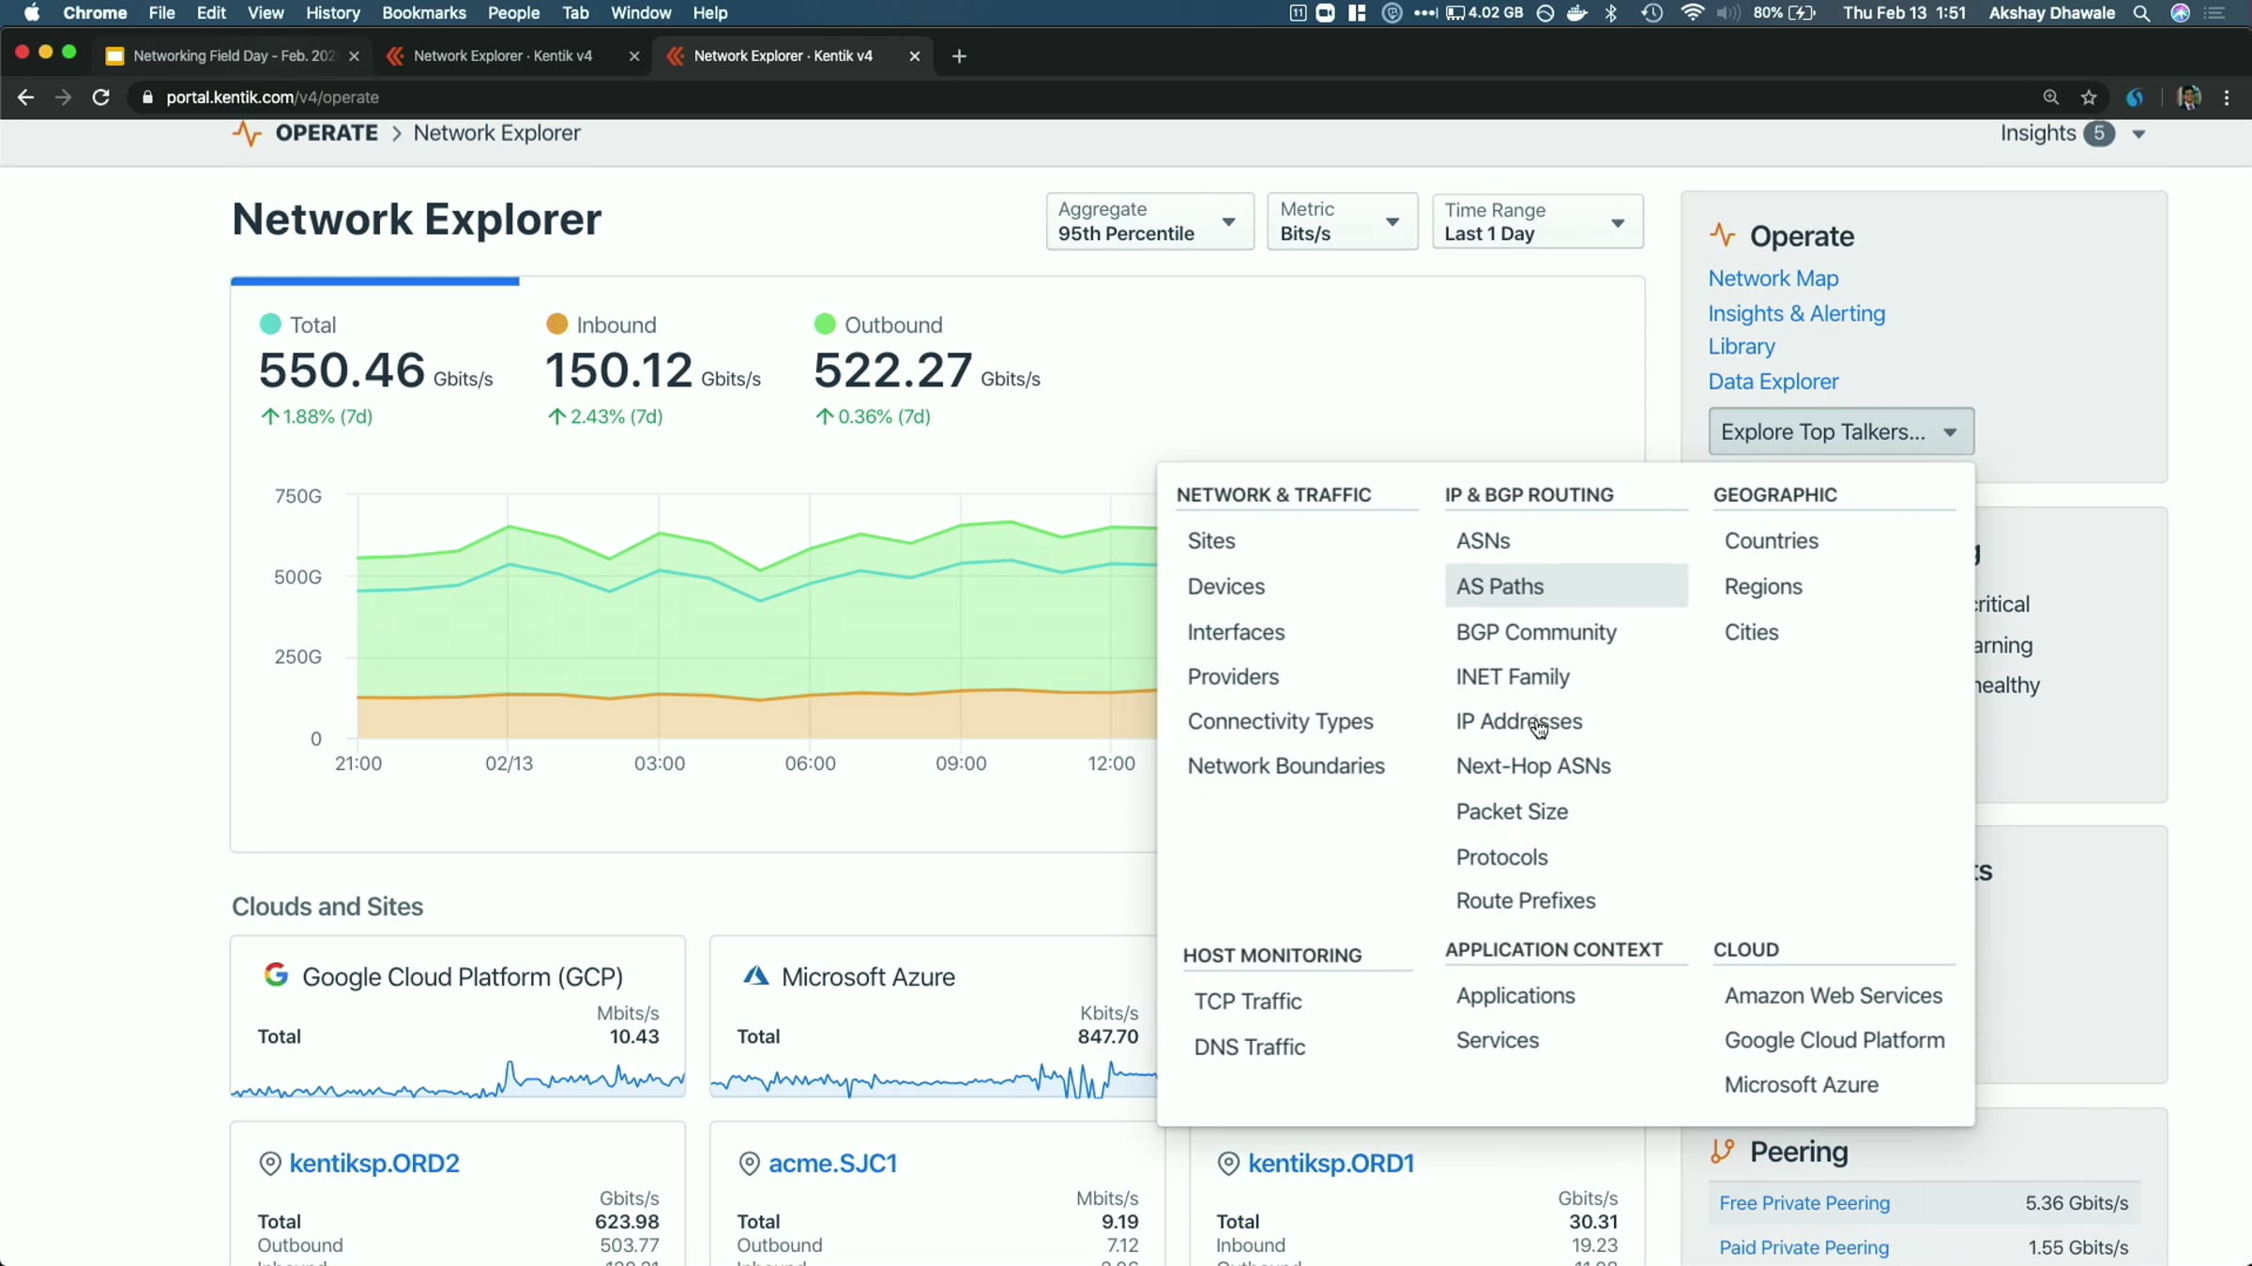Image resolution: width=2252 pixels, height=1266 pixels.
Task: Choose Countries under Geographic
Action: 1771,541
